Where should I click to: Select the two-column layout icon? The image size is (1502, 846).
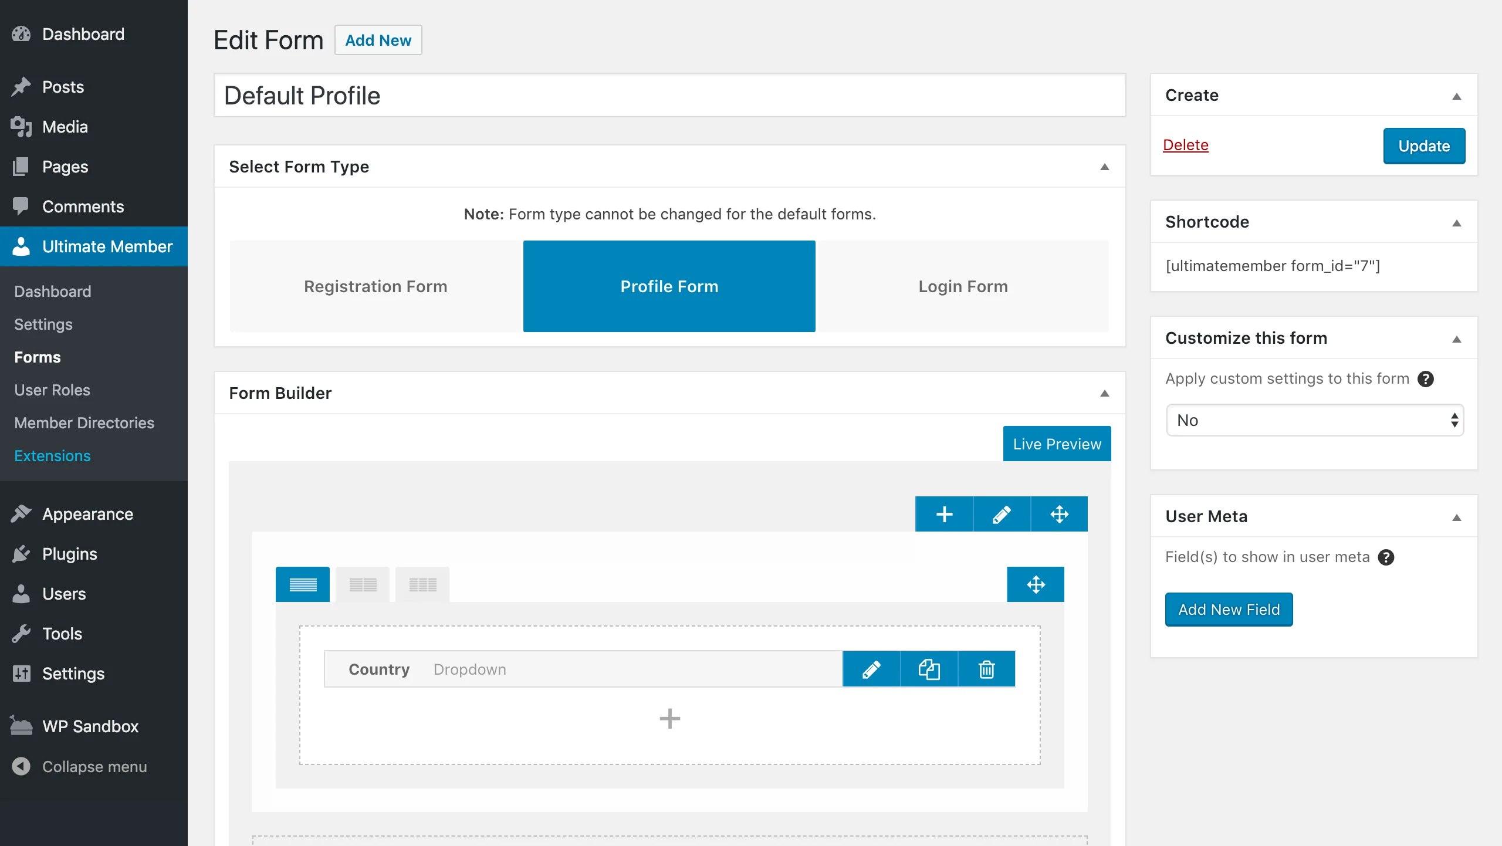click(362, 584)
